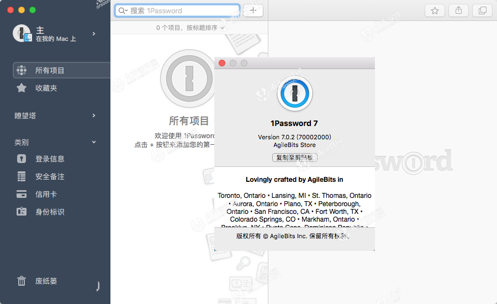Click the large gray keyhole placeholder icon
Image resolution: width=497 pixels, height=304 pixels.
(x=189, y=78)
